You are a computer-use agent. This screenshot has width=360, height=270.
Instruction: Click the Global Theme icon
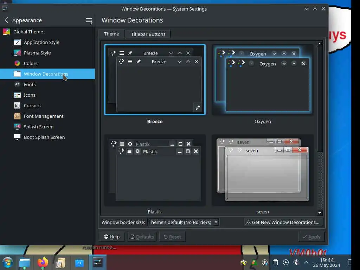coord(7,32)
